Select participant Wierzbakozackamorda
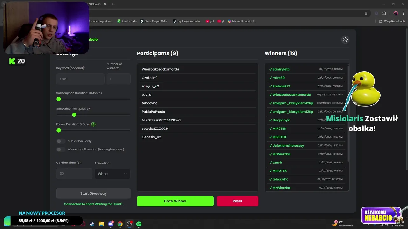The width and height of the screenshot is (408, 229). pyautogui.click(x=198, y=69)
